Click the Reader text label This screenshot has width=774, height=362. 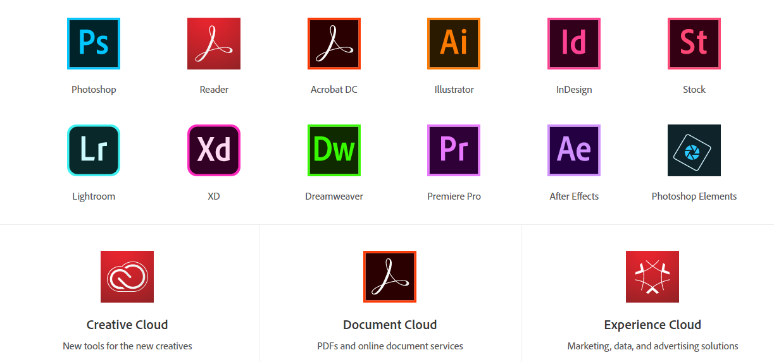pyautogui.click(x=214, y=90)
